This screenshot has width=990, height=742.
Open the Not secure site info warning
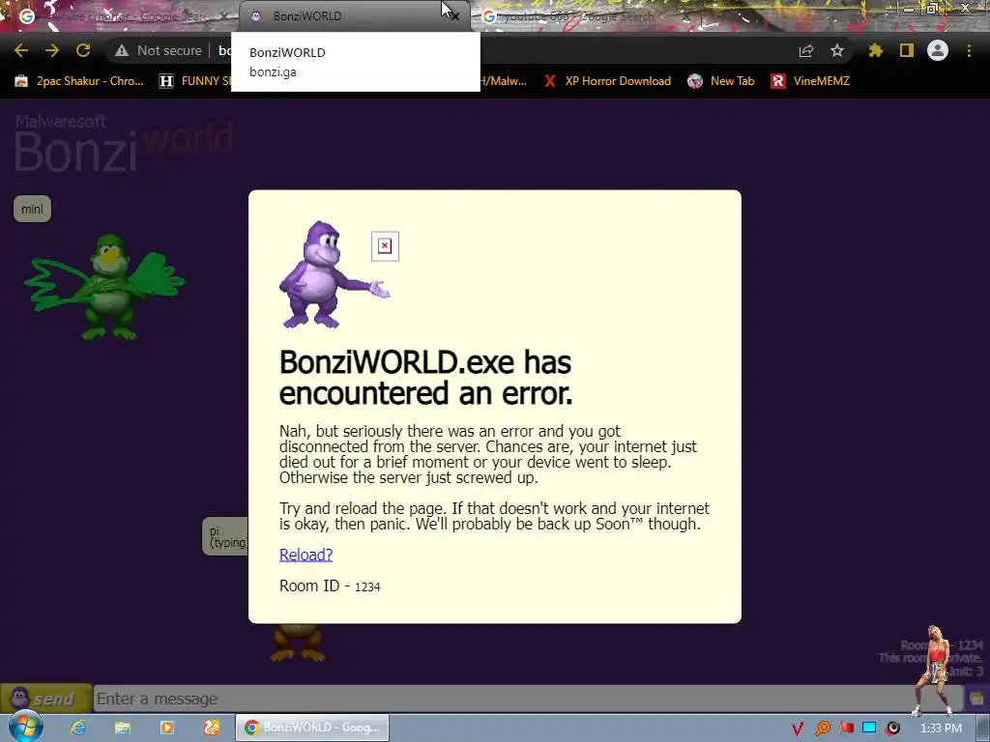pyautogui.click(x=158, y=50)
